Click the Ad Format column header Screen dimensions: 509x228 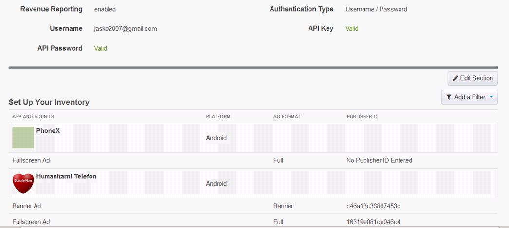tap(287, 117)
